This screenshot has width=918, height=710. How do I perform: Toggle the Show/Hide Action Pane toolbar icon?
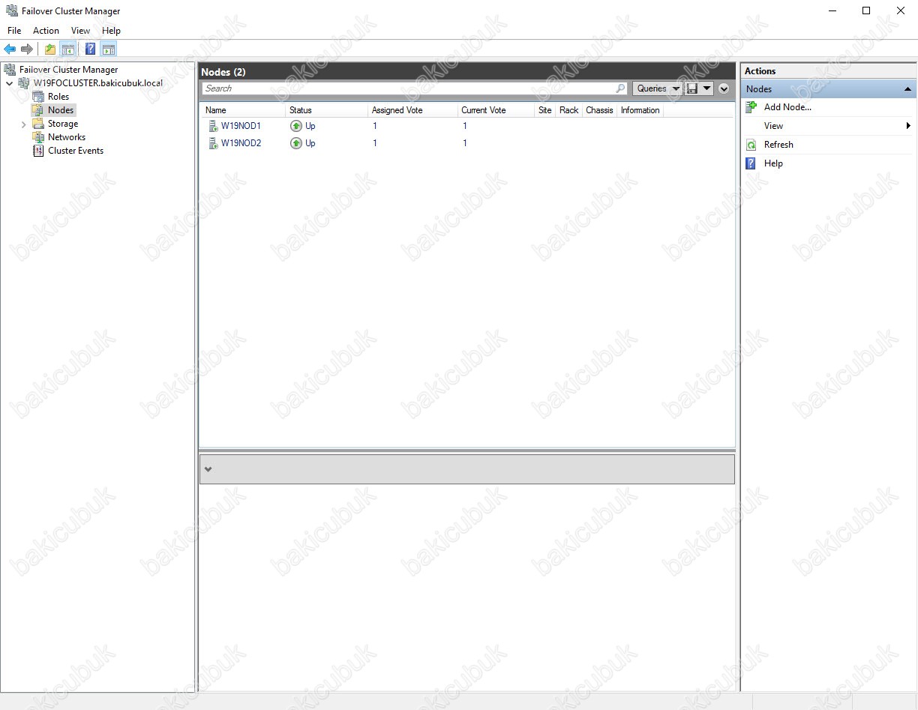108,49
